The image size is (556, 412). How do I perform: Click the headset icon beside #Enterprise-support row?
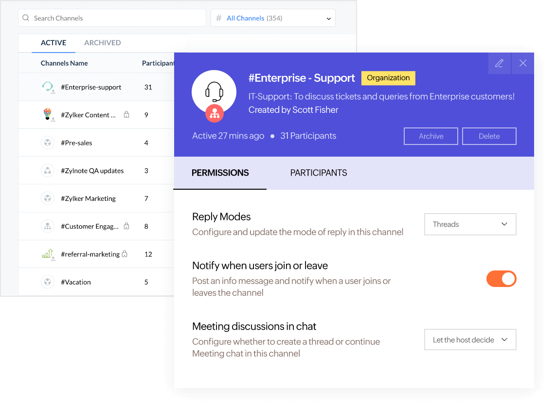47,87
